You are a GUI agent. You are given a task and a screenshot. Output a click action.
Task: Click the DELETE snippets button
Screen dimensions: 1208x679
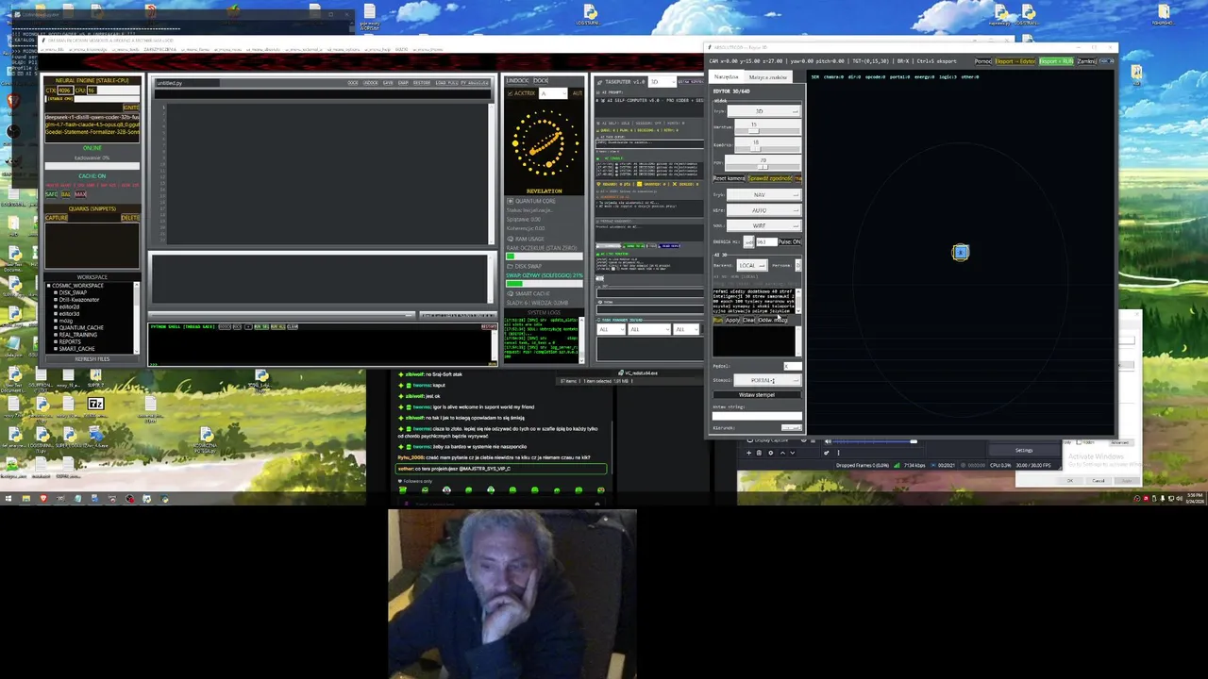[x=129, y=218]
